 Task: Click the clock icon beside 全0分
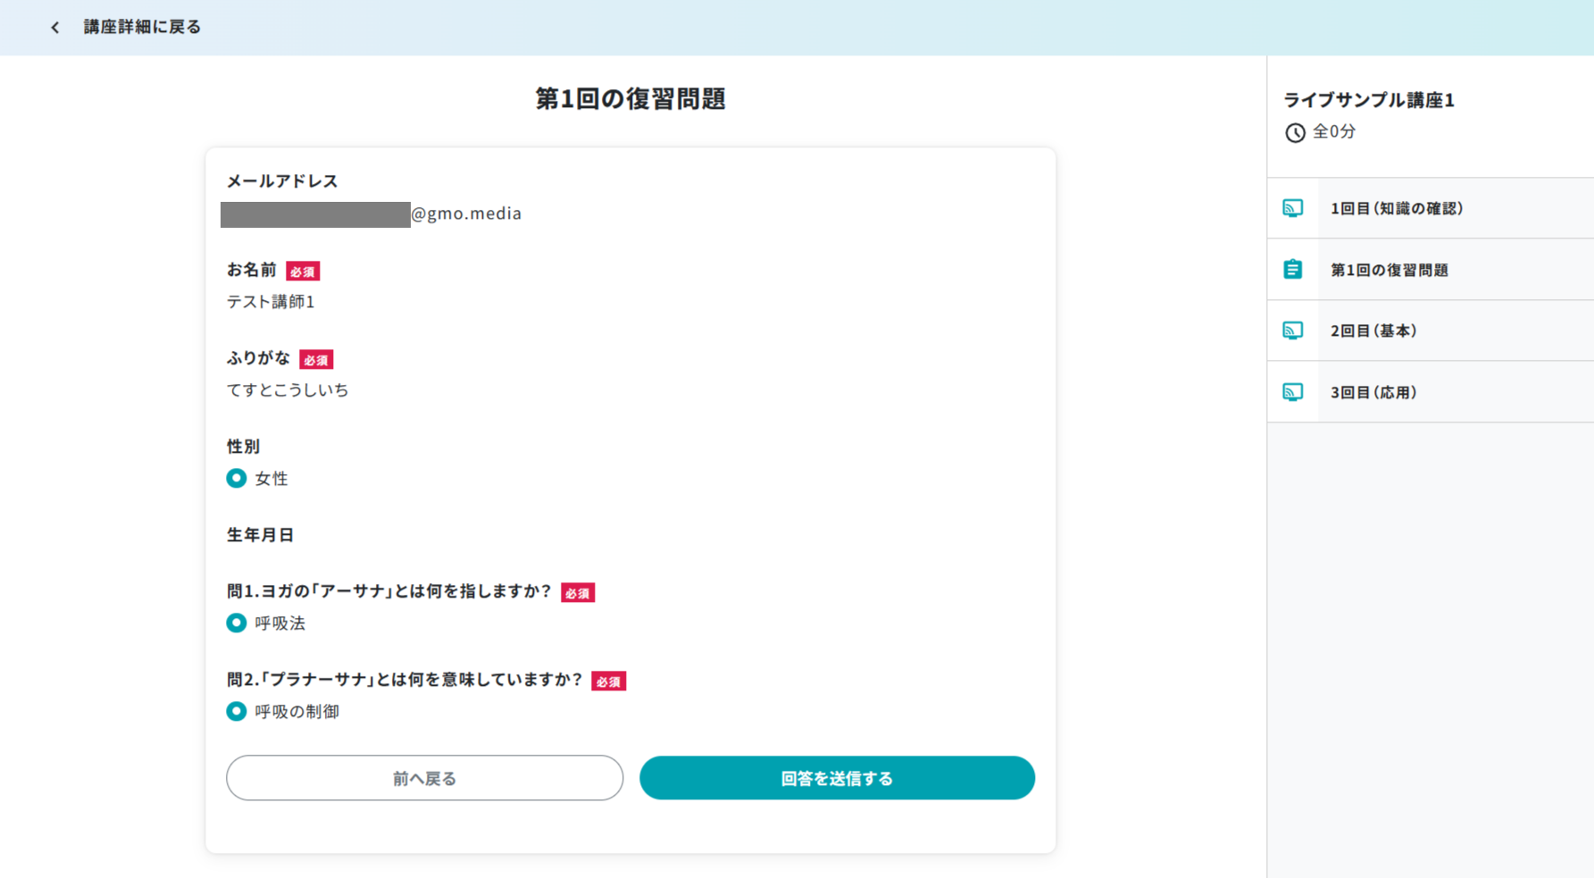tap(1295, 133)
